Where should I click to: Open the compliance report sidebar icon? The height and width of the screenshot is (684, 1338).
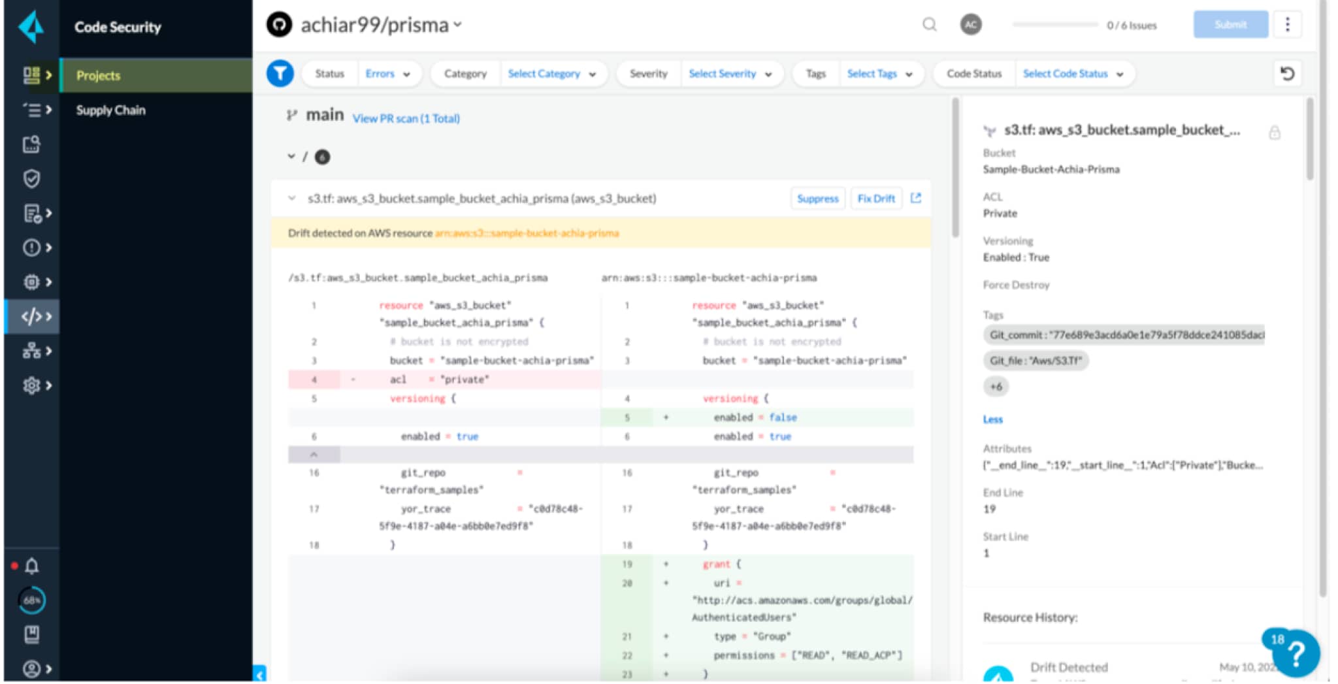pyautogui.click(x=31, y=213)
